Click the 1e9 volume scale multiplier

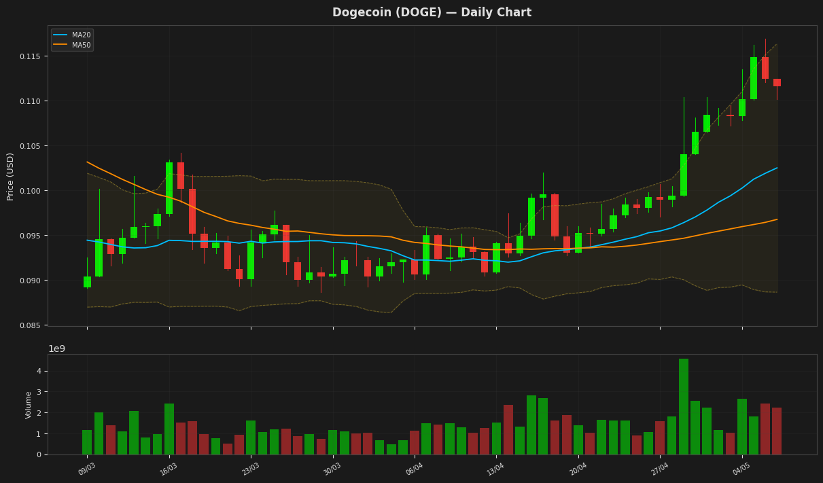tap(56, 348)
